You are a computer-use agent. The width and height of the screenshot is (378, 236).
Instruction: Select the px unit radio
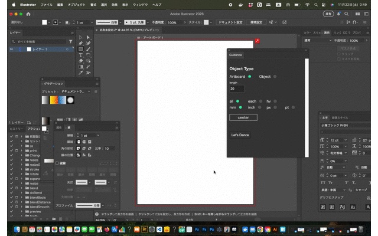tap(275, 107)
